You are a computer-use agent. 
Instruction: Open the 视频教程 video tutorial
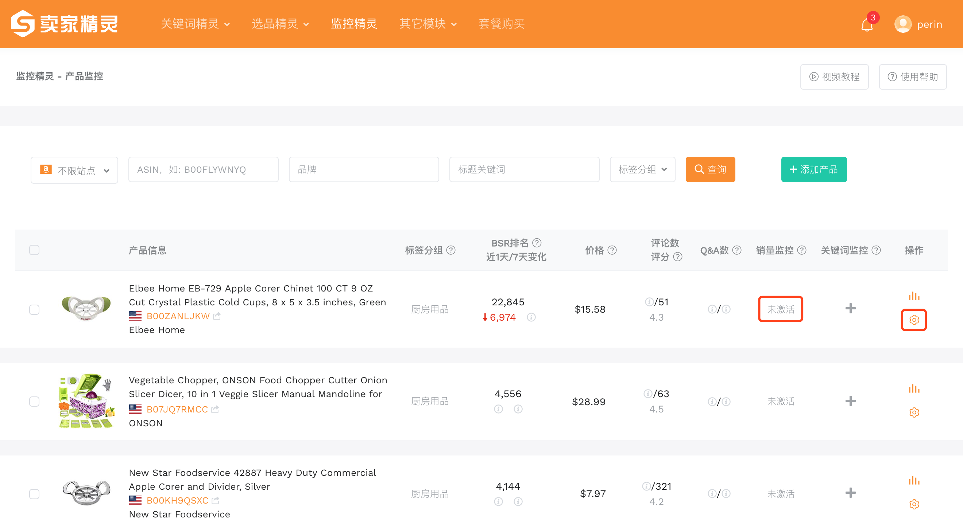coord(834,77)
